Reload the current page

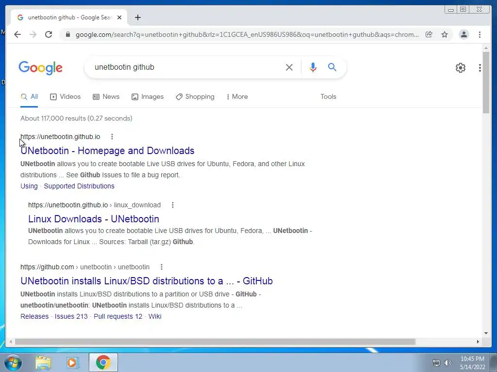coord(49,34)
